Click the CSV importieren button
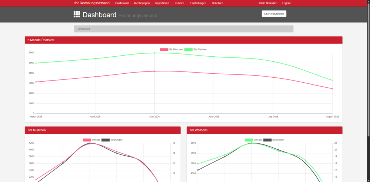Viewport: 370px width, 182px height. [x=274, y=14]
